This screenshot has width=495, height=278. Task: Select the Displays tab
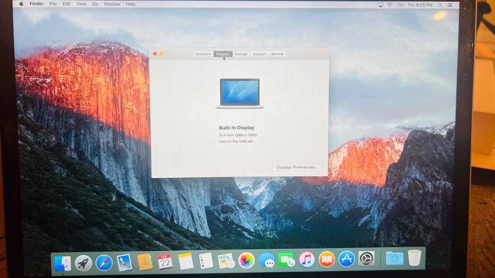point(223,54)
